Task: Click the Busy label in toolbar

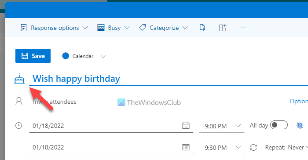Action: (114, 28)
